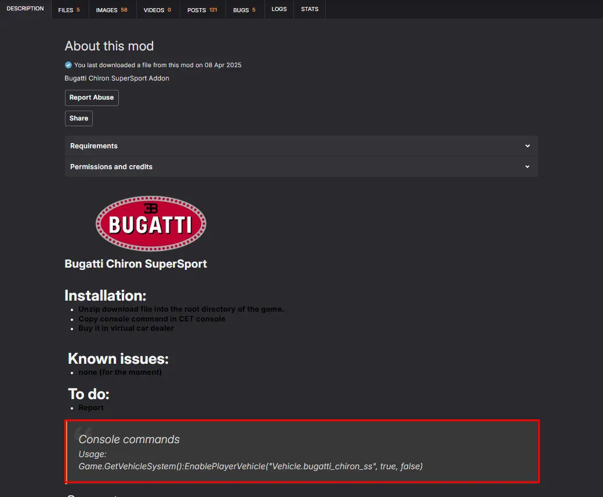The image size is (603, 497).
Task: Click the 'Usage:' label in quote
Action: 92,454
